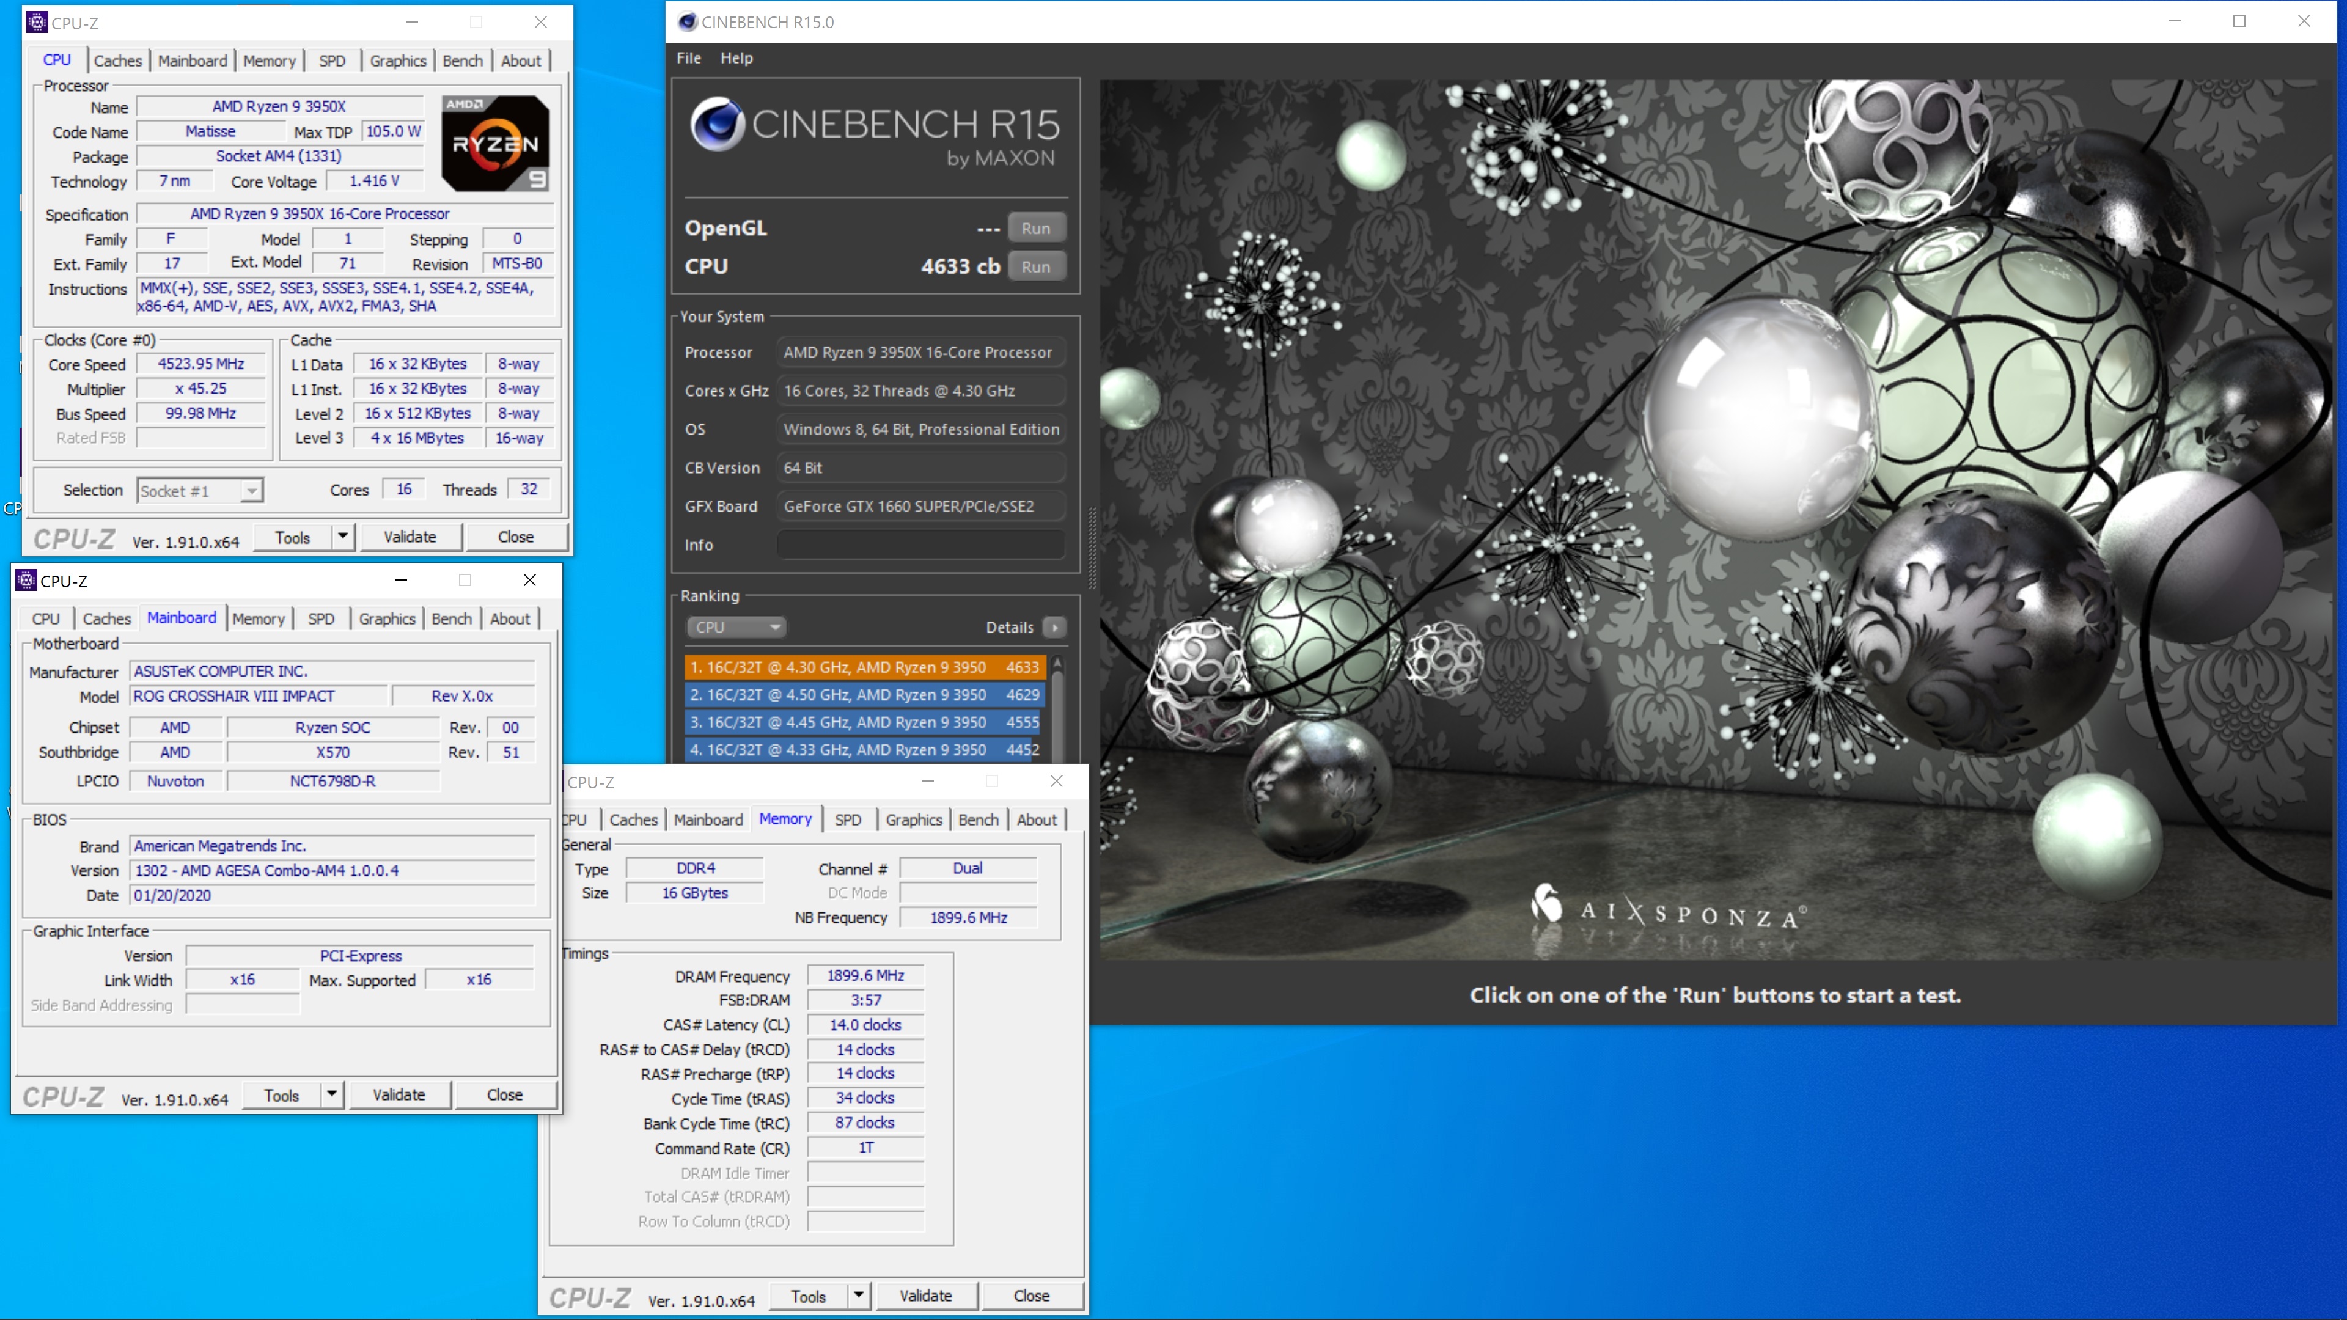Click CAS# Latency value 14.0 clocks
The width and height of the screenshot is (2347, 1320).
[x=865, y=1025]
